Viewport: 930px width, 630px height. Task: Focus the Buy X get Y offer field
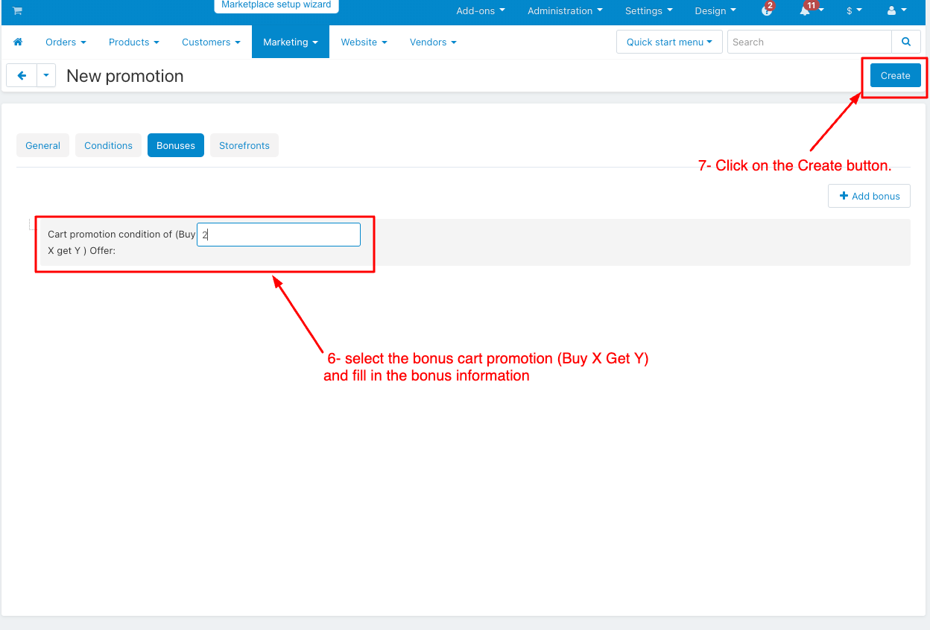[279, 235]
